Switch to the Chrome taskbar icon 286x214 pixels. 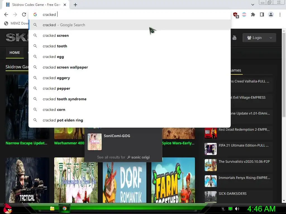65,208
